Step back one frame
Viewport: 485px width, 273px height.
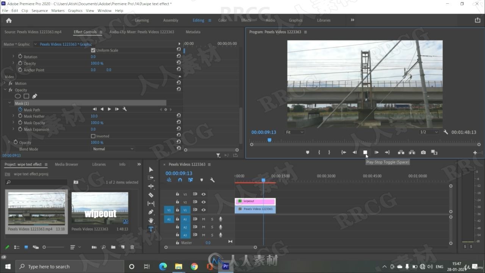[355, 152]
